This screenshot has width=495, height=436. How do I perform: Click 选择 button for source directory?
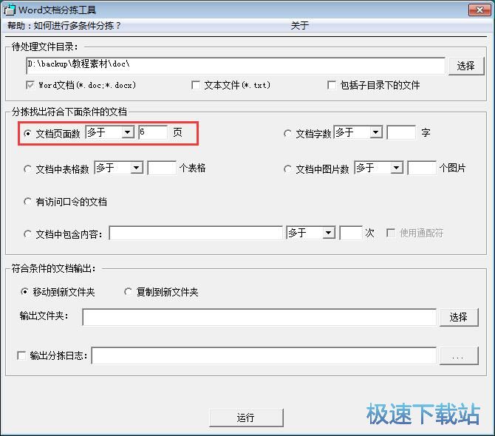pyautogui.click(x=466, y=66)
